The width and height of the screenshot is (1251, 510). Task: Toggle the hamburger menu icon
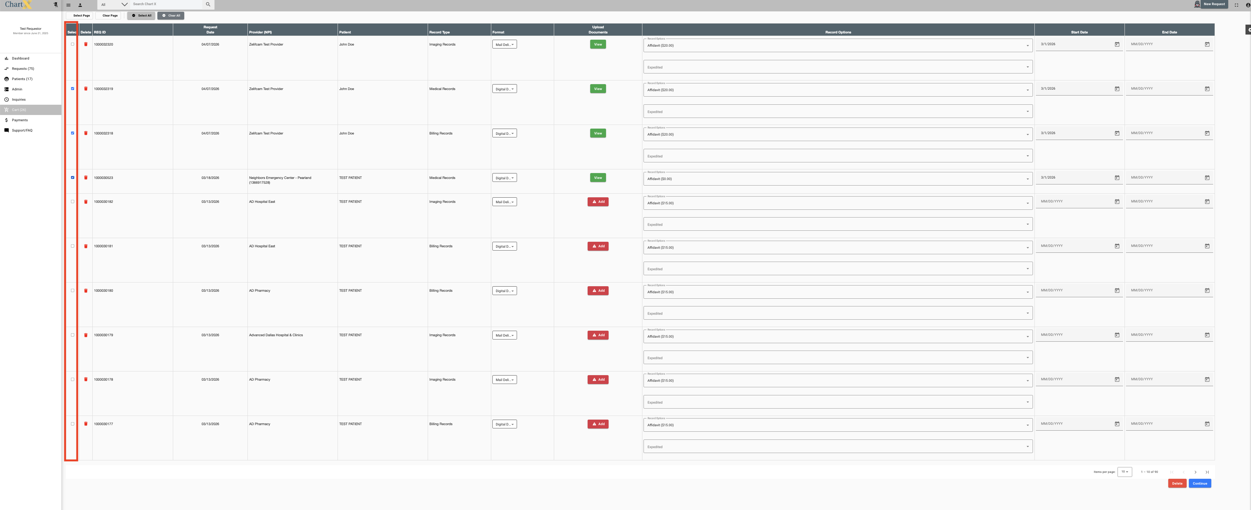pos(68,5)
